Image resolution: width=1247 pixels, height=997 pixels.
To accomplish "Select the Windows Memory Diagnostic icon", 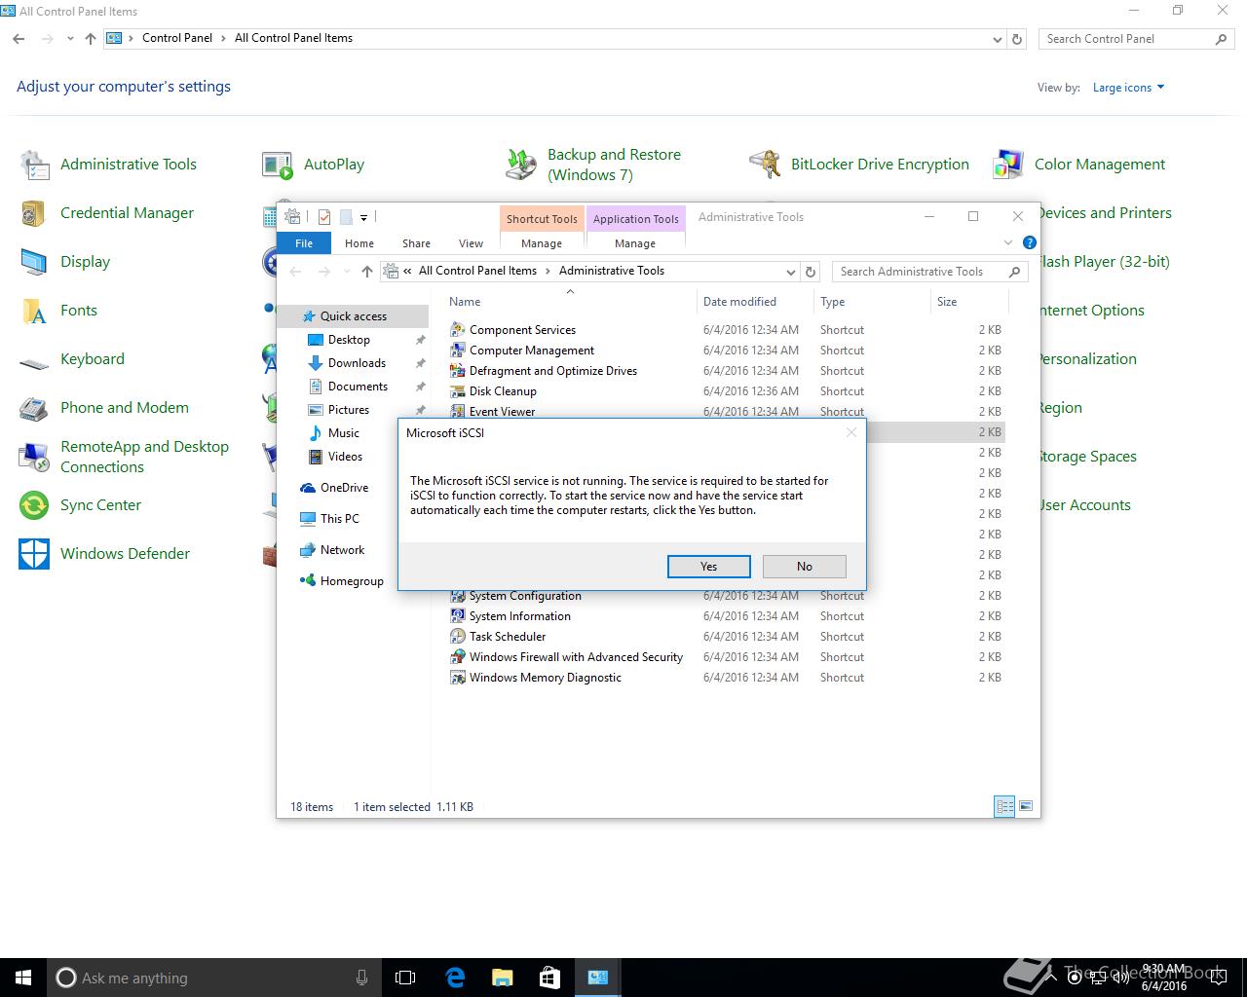I will [457, 678].
